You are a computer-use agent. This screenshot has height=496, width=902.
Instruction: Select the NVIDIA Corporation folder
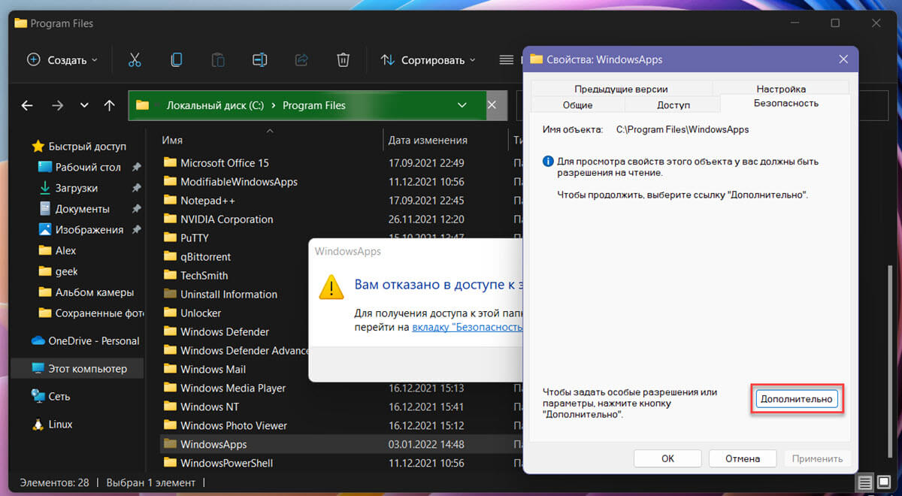pyautogui.click(x=218, y=219)
